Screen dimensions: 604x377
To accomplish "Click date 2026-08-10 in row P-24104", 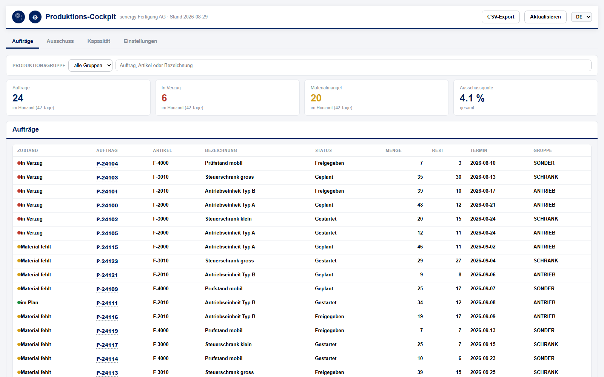I will pyautogui.click(x=483, y=163).
